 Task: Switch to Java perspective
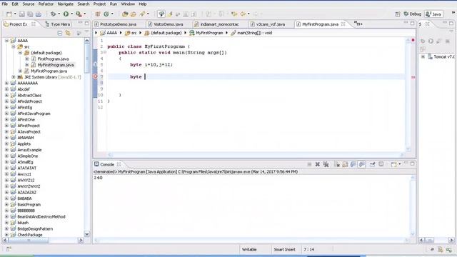433,14
